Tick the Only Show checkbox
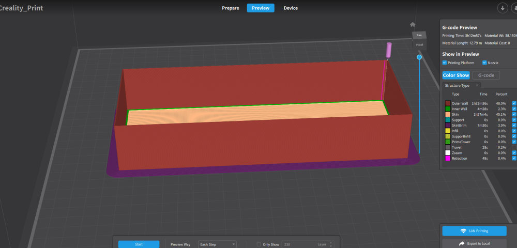 point(259,244)
